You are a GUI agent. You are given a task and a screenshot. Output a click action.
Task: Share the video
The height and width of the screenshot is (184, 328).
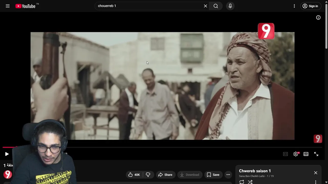(165, 175)
